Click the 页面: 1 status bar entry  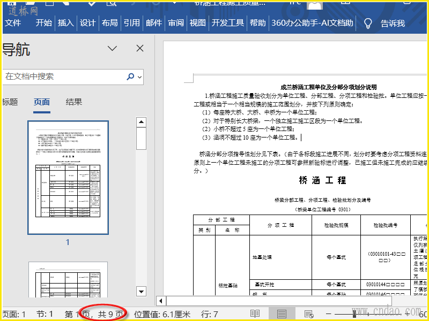pos(14,314)
